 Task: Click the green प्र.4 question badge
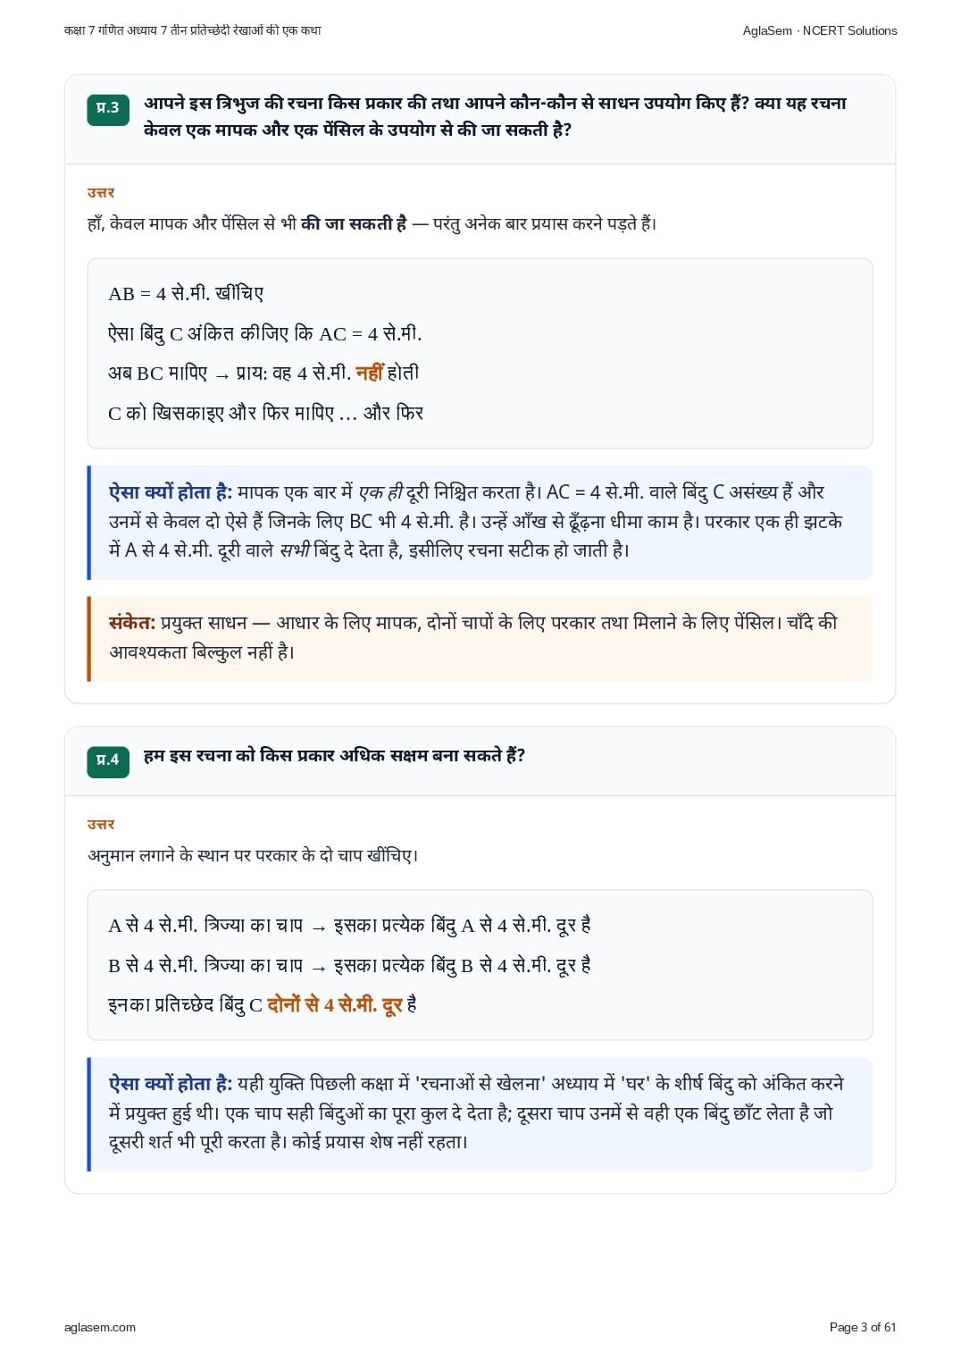point(108,761)
